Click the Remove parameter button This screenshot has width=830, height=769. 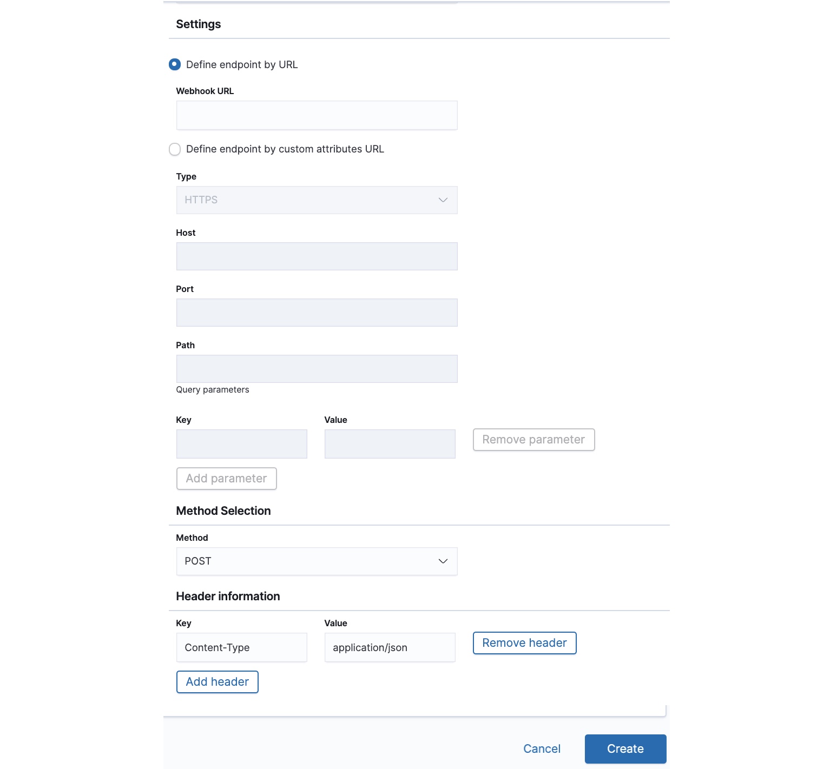tap(533, 440)
